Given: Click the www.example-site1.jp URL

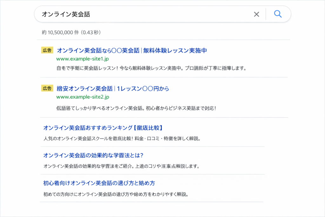Looking at the screenshot, I should pyautogui.click(x=83, y=59).
